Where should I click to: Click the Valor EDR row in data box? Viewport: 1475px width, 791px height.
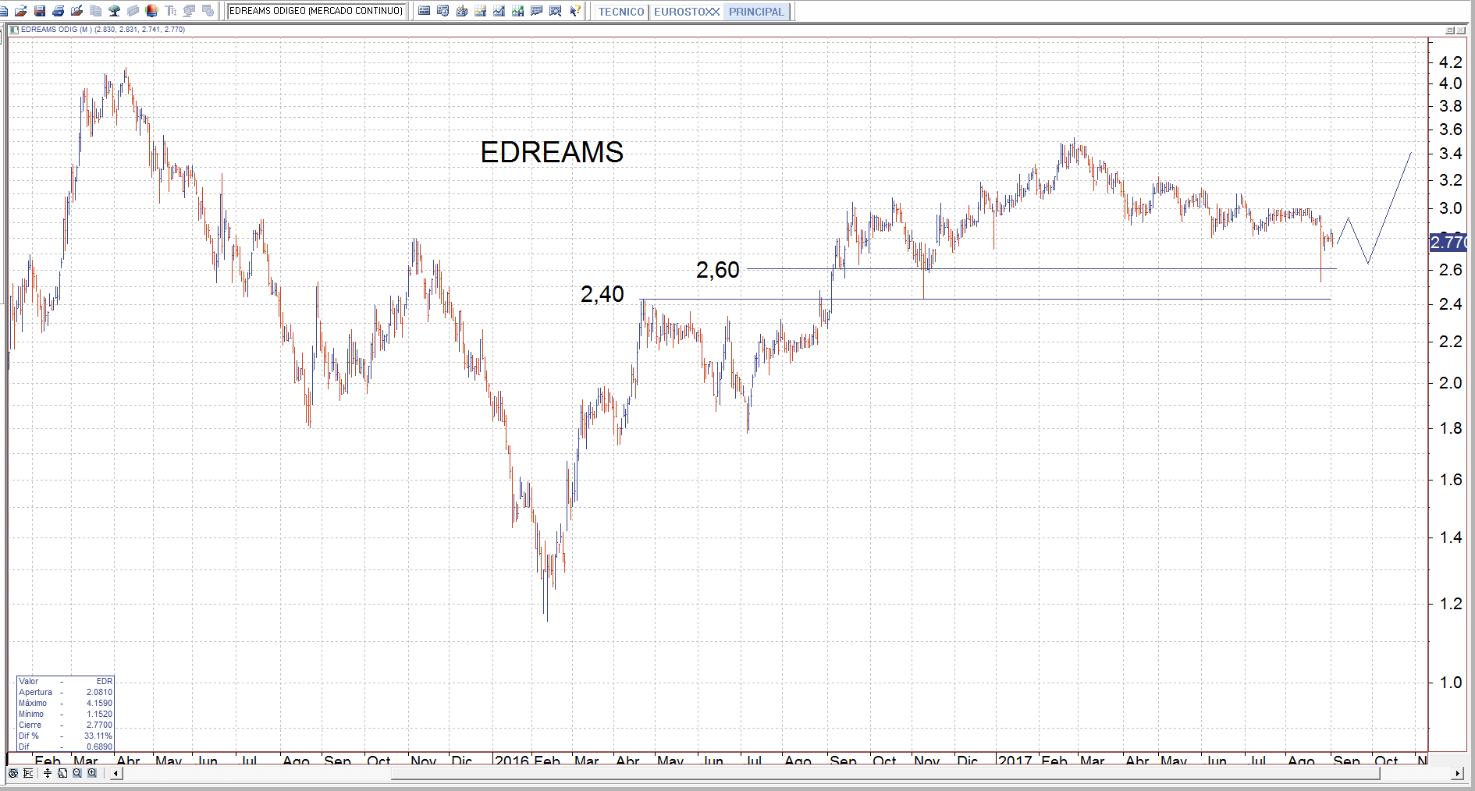coord(66,681)
